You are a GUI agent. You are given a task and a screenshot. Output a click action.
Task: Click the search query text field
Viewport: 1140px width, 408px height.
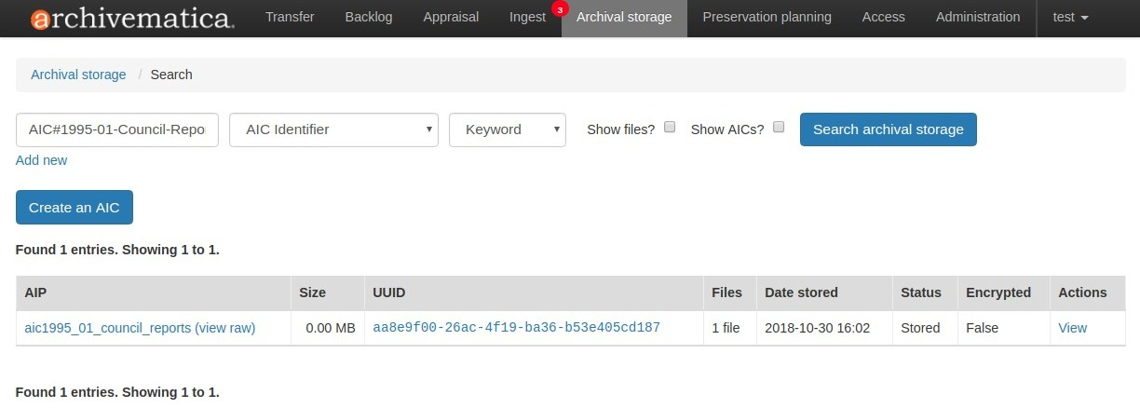(x=117, y=129)
